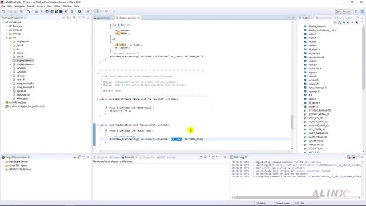Select the C/C++ perspective icon
This screenshot has height=206, width=366.
point(362,11)
